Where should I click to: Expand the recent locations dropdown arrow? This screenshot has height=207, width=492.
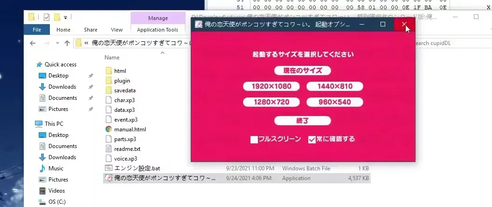(x=57, y=43)
